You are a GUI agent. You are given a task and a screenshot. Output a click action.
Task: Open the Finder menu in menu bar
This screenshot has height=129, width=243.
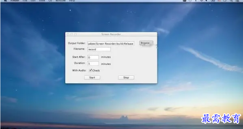pos(15,1)
